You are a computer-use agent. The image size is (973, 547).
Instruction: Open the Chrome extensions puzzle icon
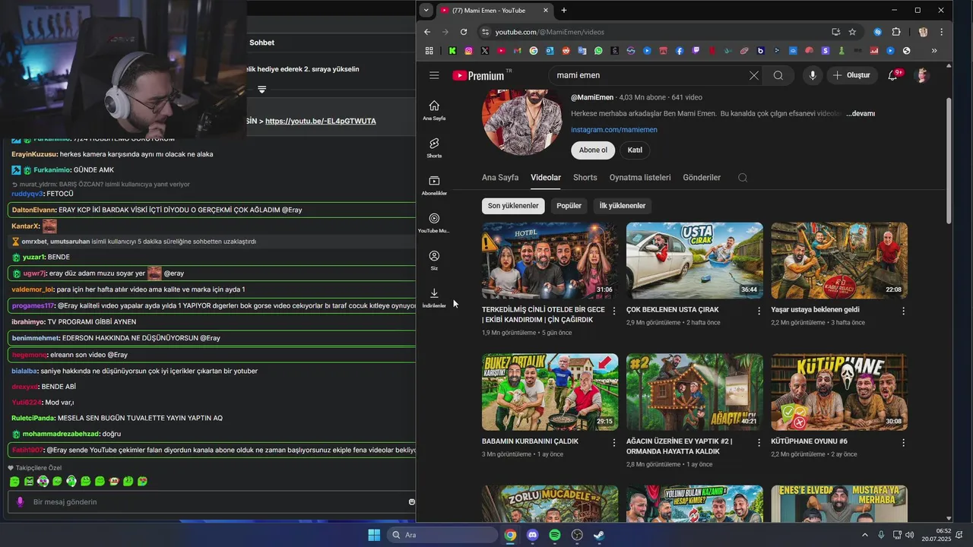(x=896, y=32)
